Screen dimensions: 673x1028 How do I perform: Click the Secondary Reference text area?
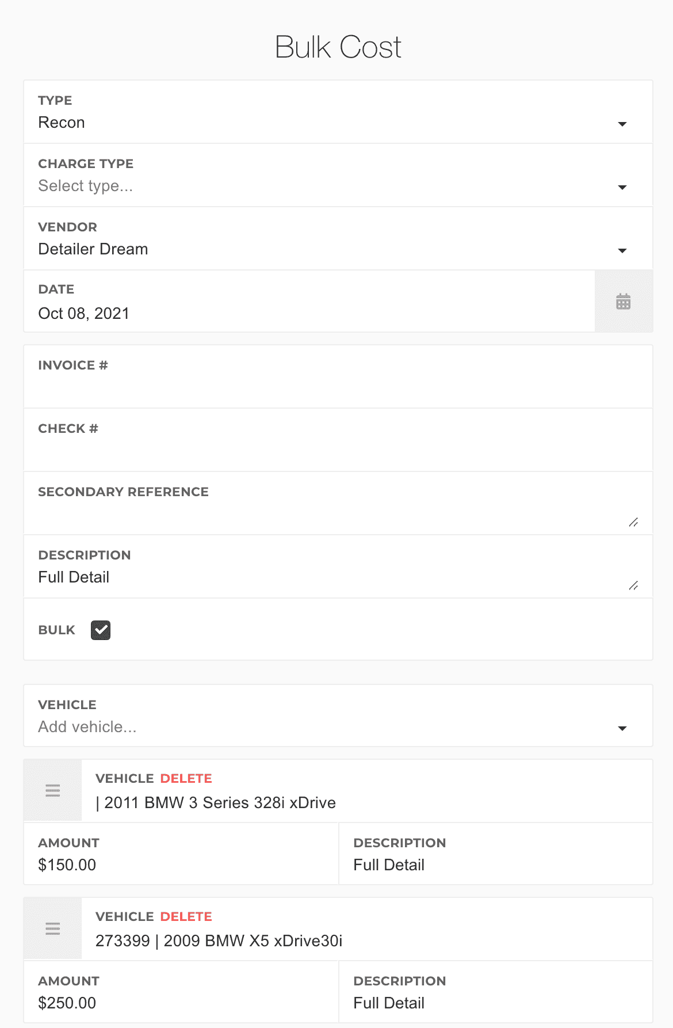[x=328, y=512]
